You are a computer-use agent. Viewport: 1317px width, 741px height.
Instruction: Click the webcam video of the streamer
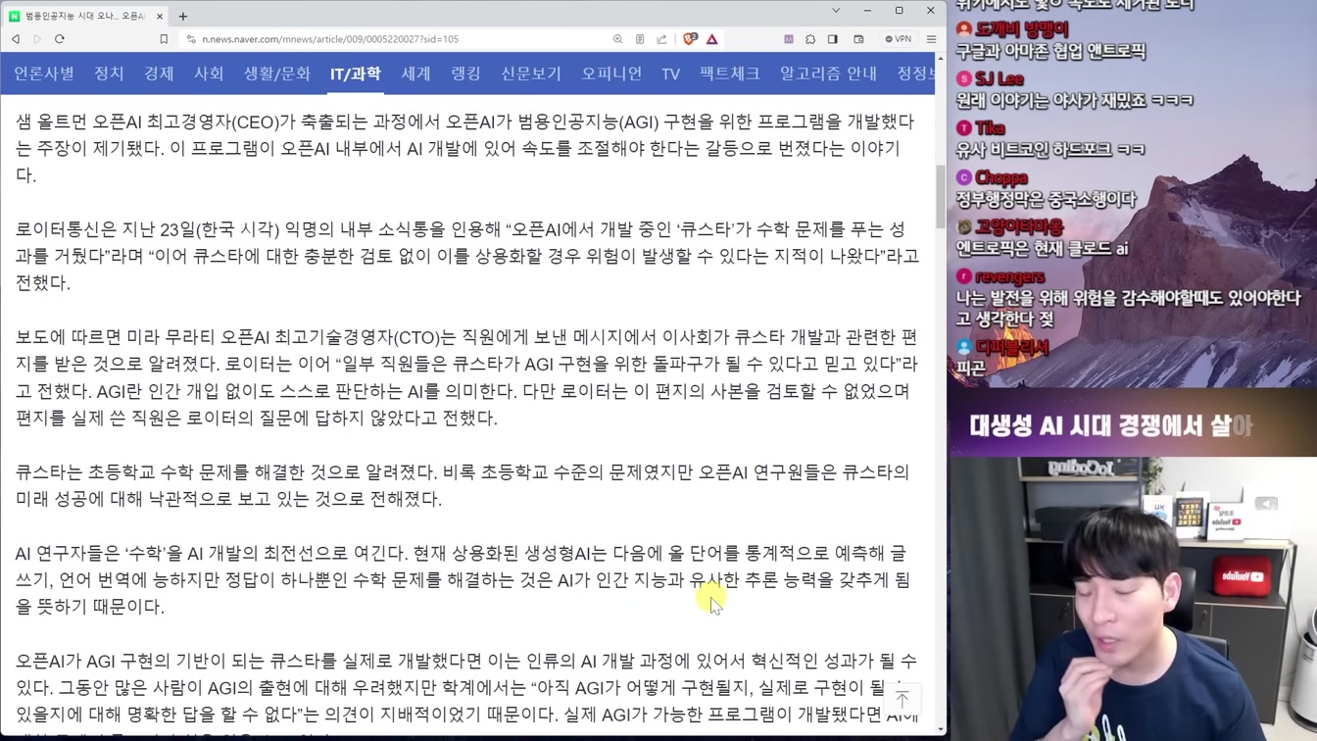pos(1132,598)
